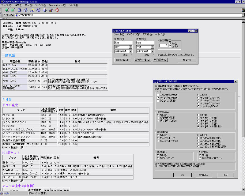Click the HOWFAR 2000 window title icon

(x=114, y=31)
